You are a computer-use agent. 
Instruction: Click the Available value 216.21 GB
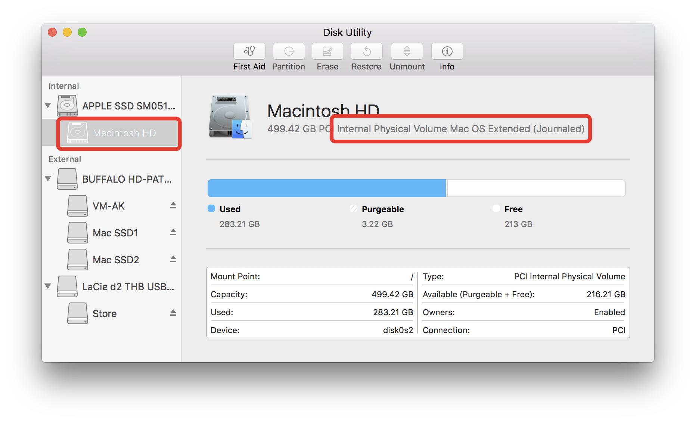click(x=606, y=294)
